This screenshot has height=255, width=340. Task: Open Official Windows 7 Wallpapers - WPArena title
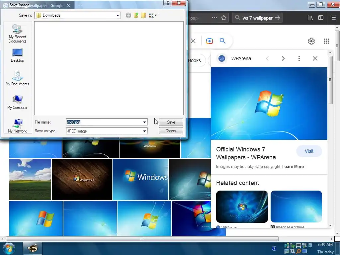pyautogui.click(x=246, y=153)
